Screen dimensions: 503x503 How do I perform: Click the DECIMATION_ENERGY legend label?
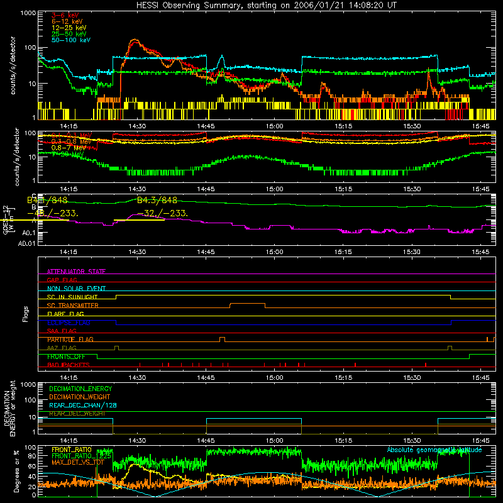[x=80, y=389]
